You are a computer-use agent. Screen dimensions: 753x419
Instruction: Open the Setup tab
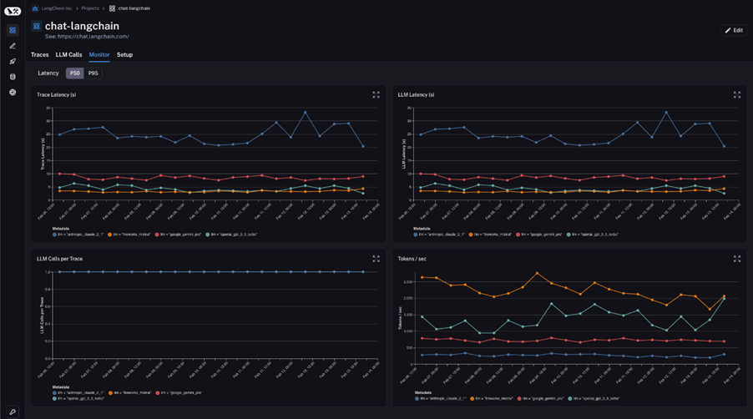tap(125, 55)
